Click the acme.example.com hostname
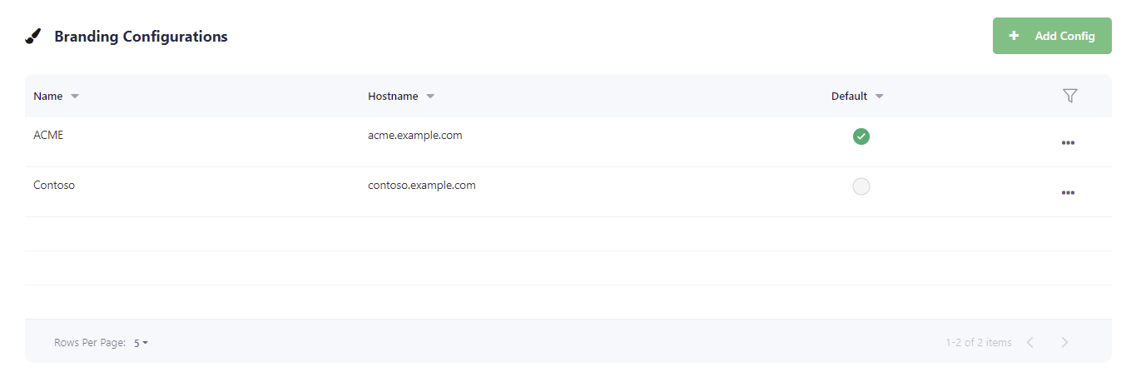Viewport: 1136px width, 387px height. [x=414, y=136]
